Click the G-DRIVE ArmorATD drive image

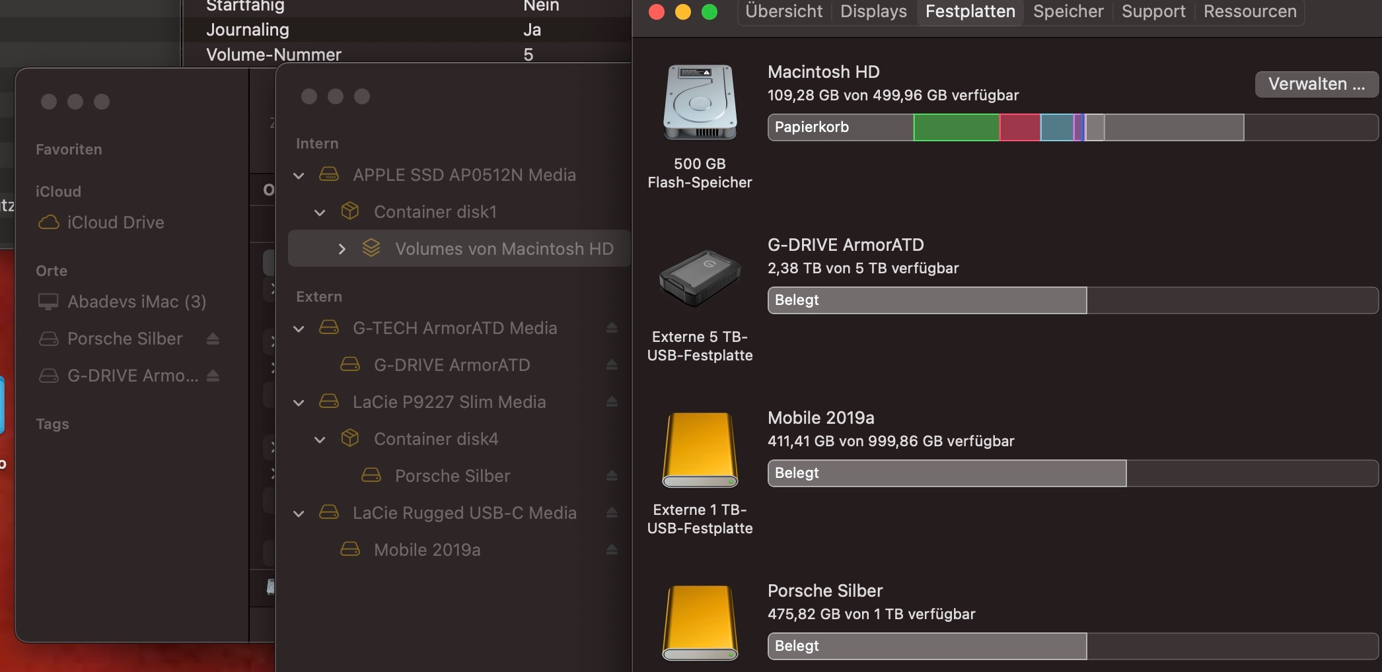[700, 278]
